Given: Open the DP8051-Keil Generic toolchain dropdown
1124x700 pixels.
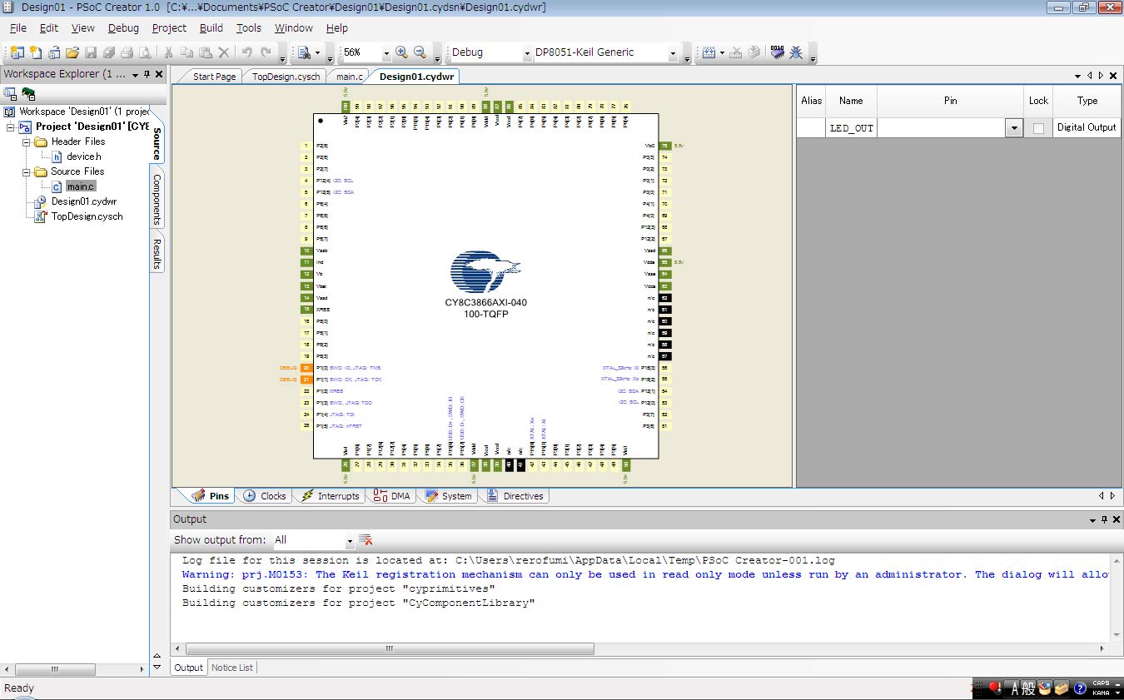Looking at the screenshot, I should 673,52.
